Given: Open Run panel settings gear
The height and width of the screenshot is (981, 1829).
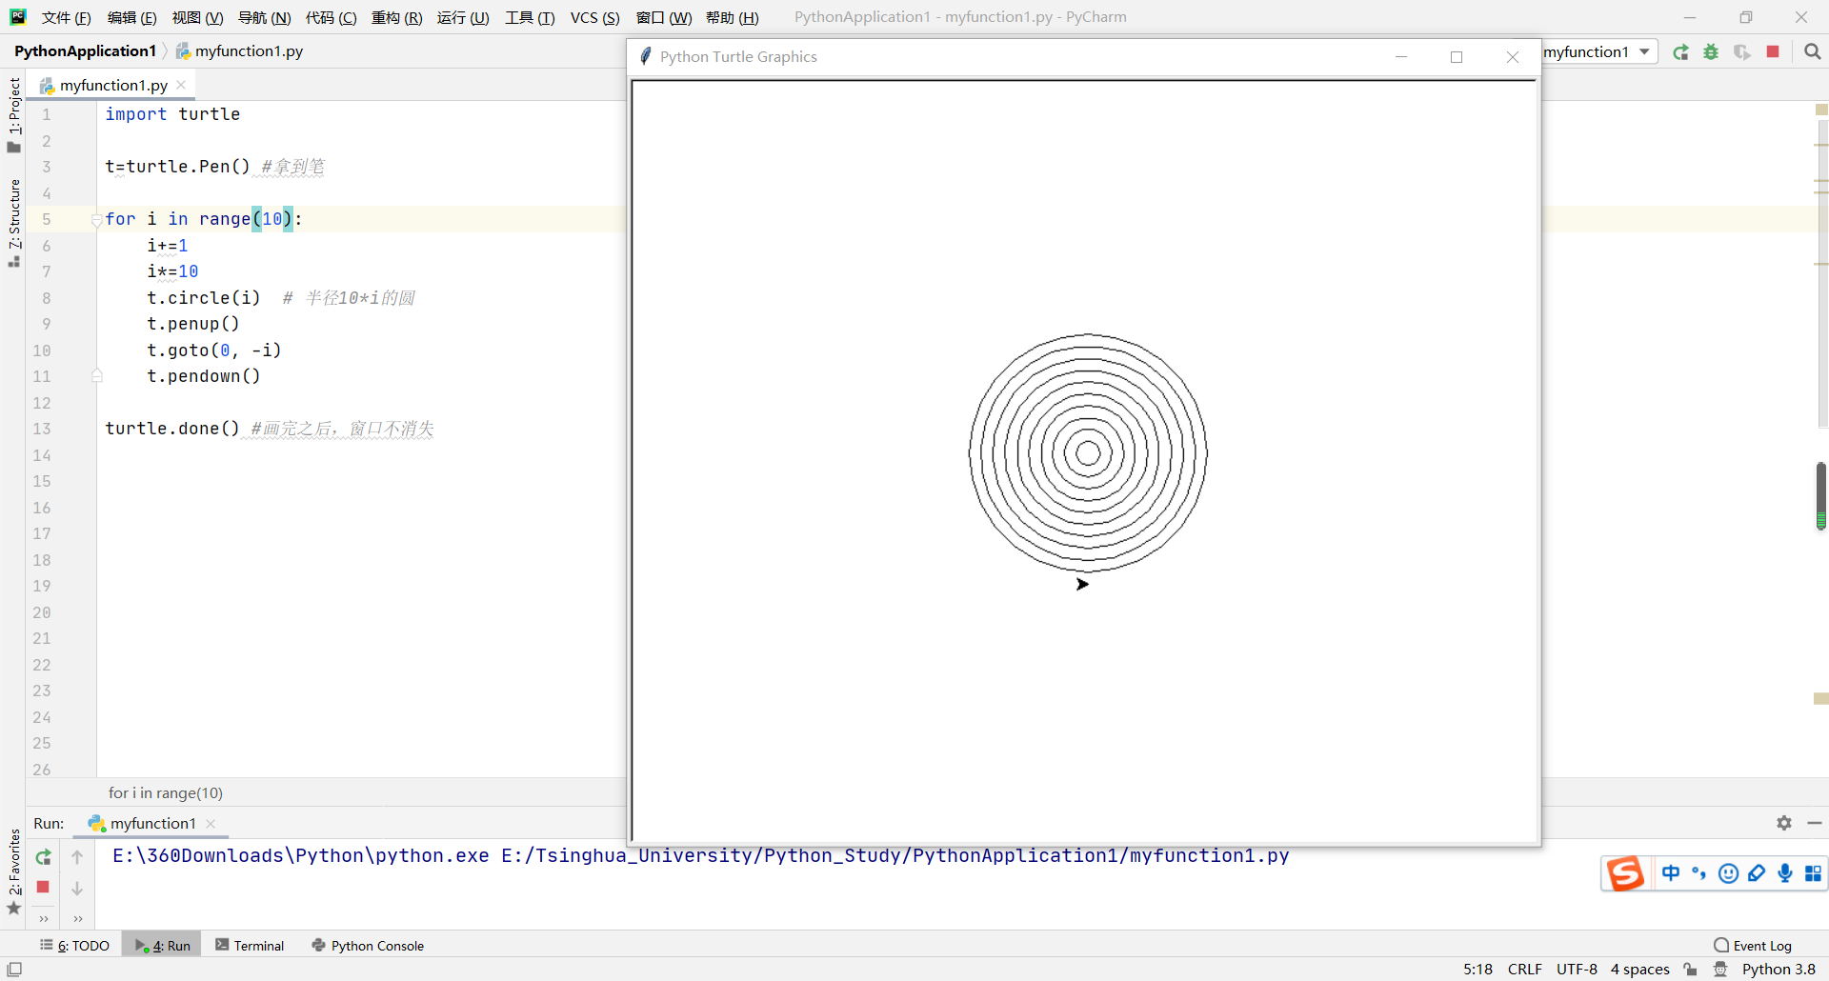Looking at the screenshot, I should [x=1784, y=823].
